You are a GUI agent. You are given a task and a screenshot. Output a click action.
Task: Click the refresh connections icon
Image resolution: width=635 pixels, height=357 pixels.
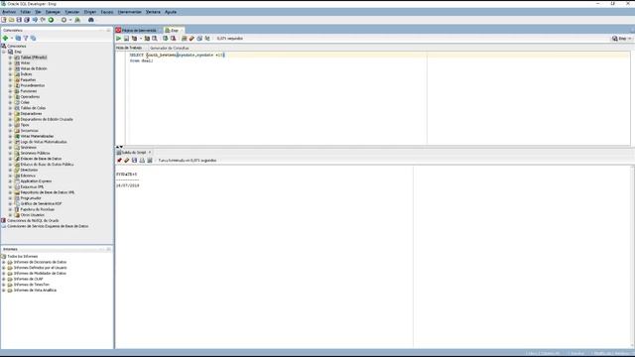tap(18, 38)
